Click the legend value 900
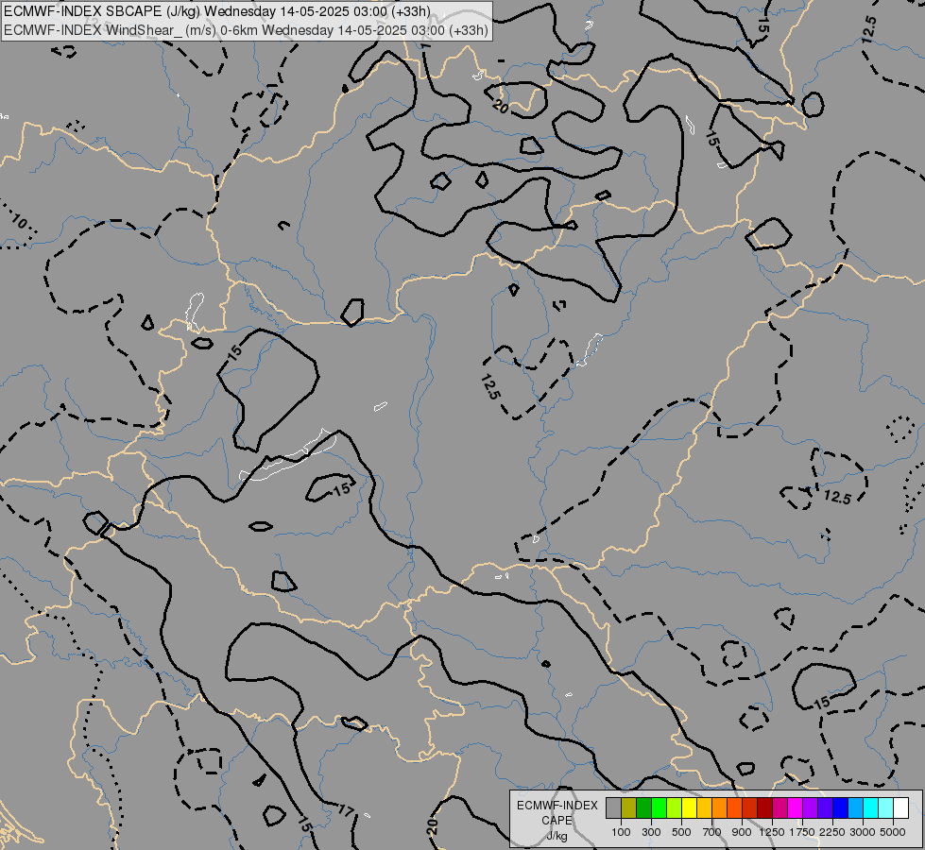Image resolution: width=925 pixels, height=850 pixels. point(742,832)
